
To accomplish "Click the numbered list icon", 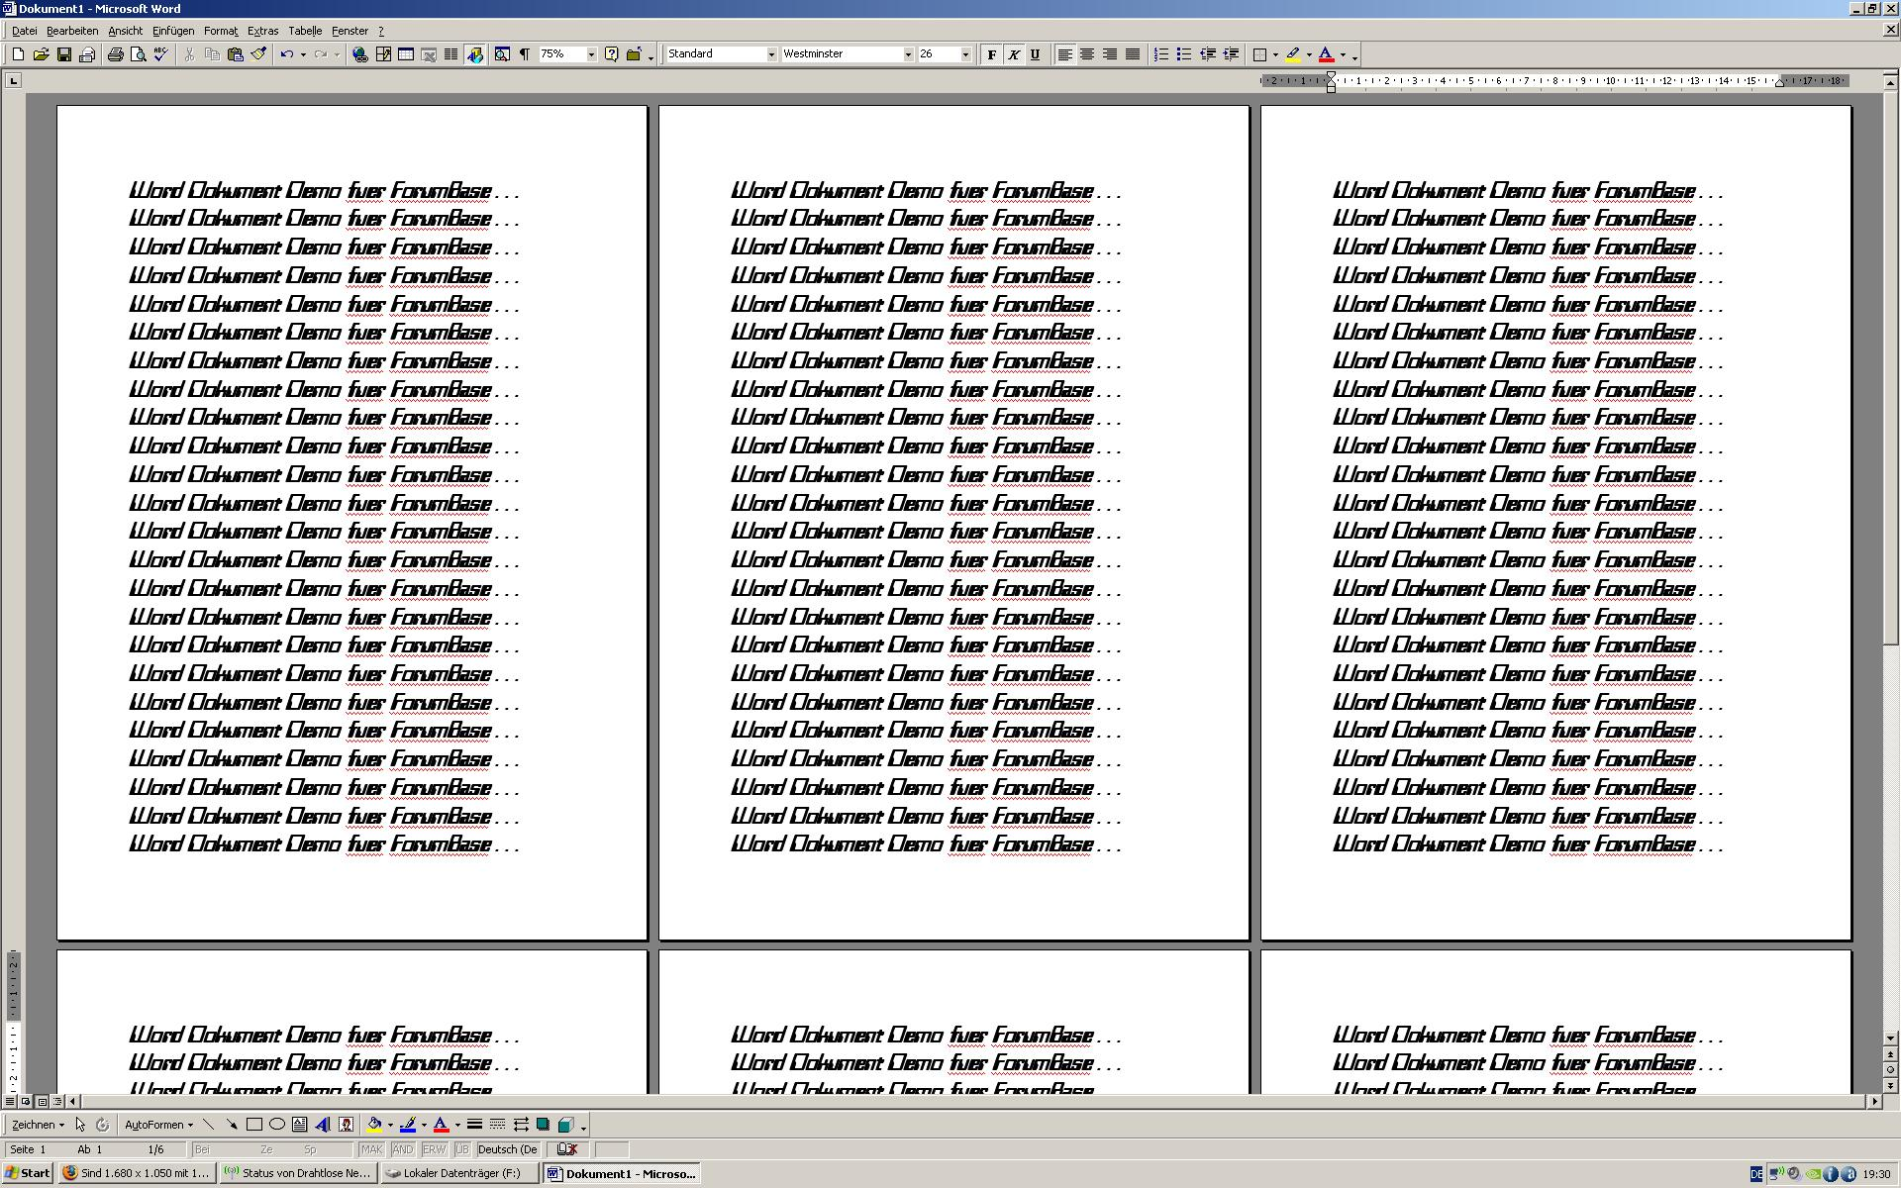I will tap(1161, 54).
